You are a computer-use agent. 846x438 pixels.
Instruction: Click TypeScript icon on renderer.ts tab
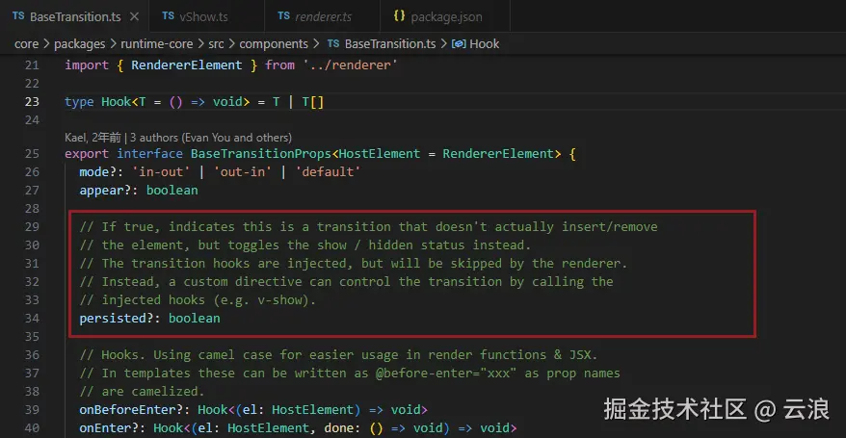click(x=284, y=16)
